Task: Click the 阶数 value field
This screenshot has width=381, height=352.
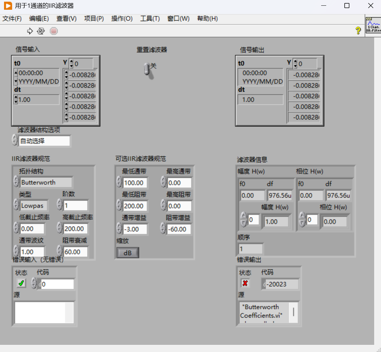Action: coord(76,205)
